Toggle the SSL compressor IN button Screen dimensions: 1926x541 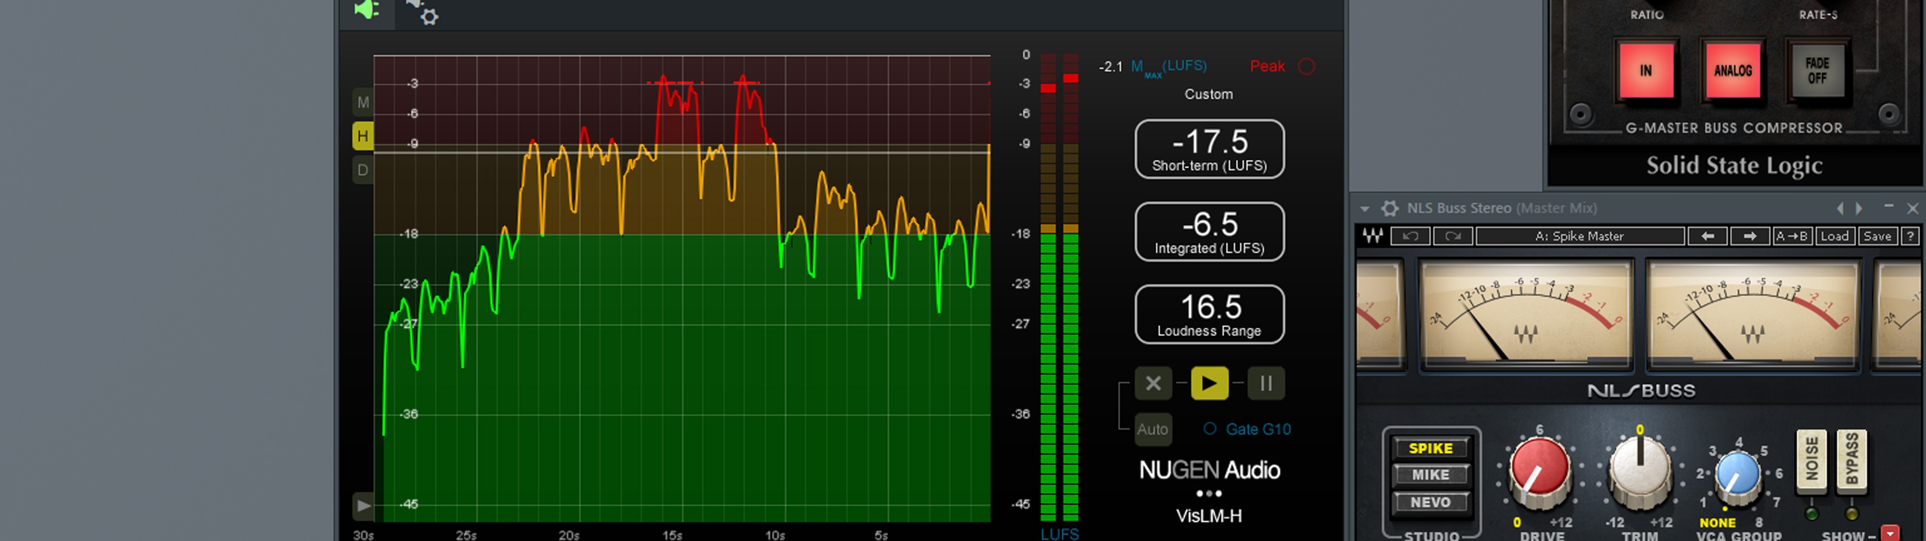click(x=1646, y=70)
